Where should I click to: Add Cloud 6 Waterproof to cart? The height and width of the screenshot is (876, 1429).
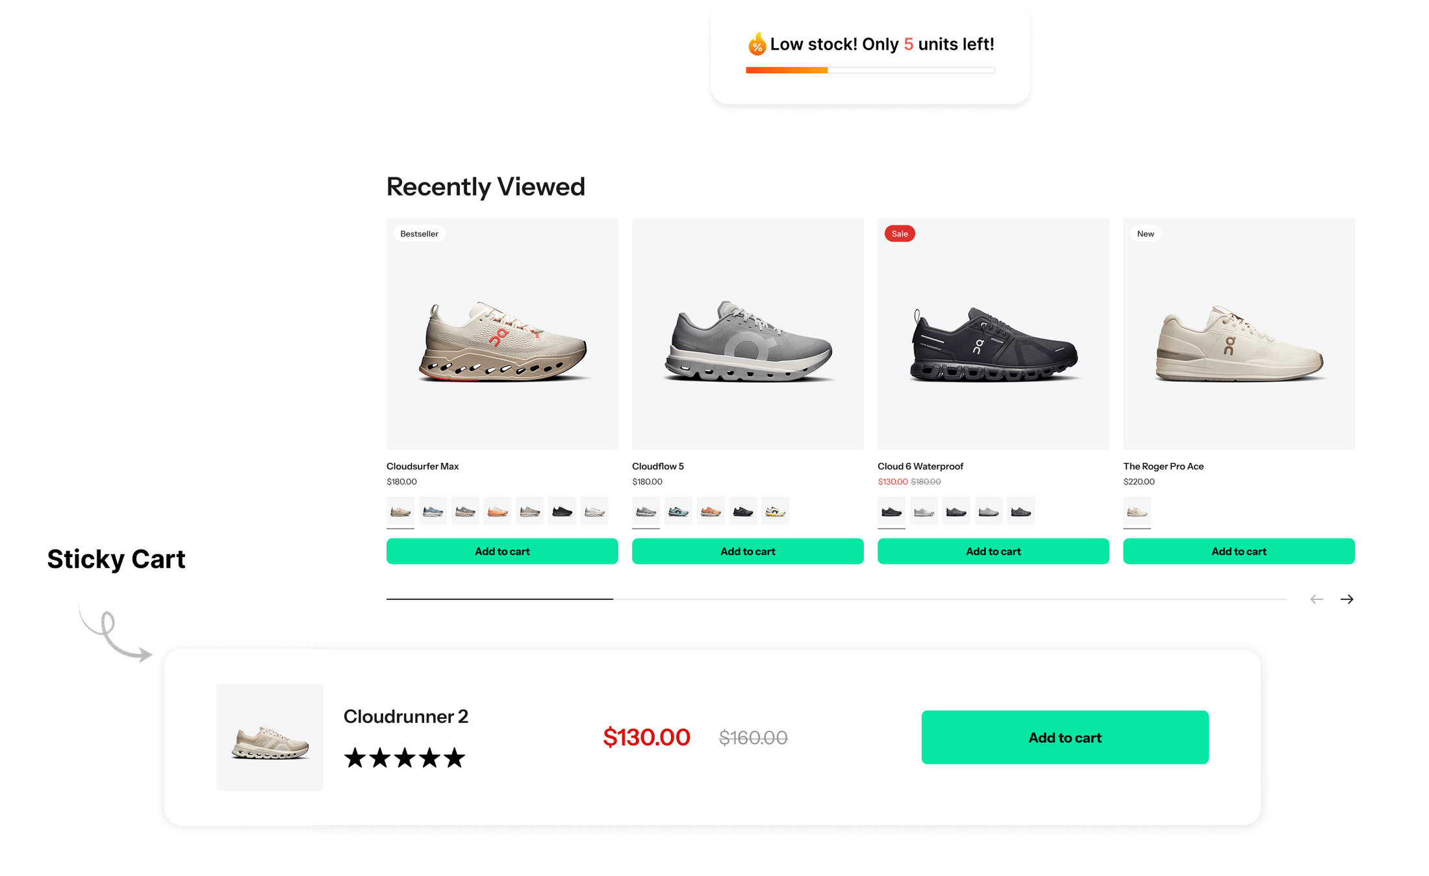coord(993,551)
